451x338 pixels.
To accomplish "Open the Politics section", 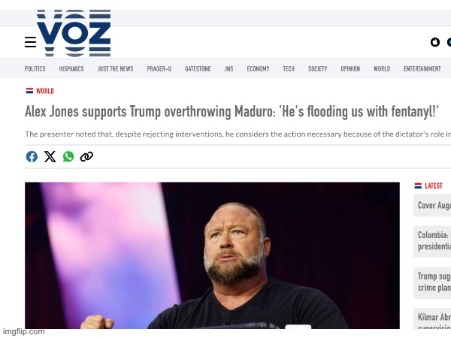I will 35,68.
